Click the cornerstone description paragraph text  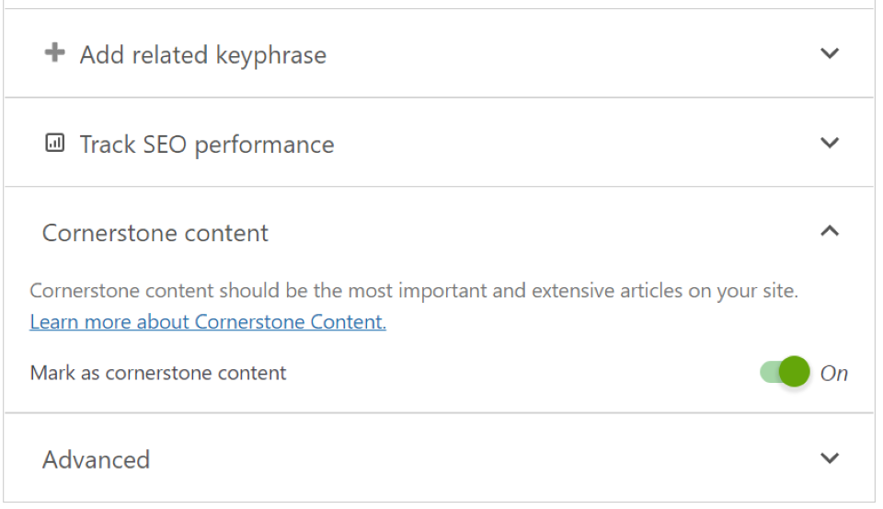pos(414,292)
